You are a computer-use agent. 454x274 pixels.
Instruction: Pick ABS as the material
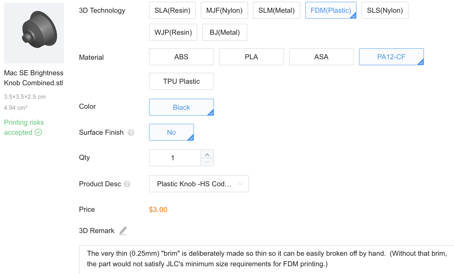(x=181, y=57)
